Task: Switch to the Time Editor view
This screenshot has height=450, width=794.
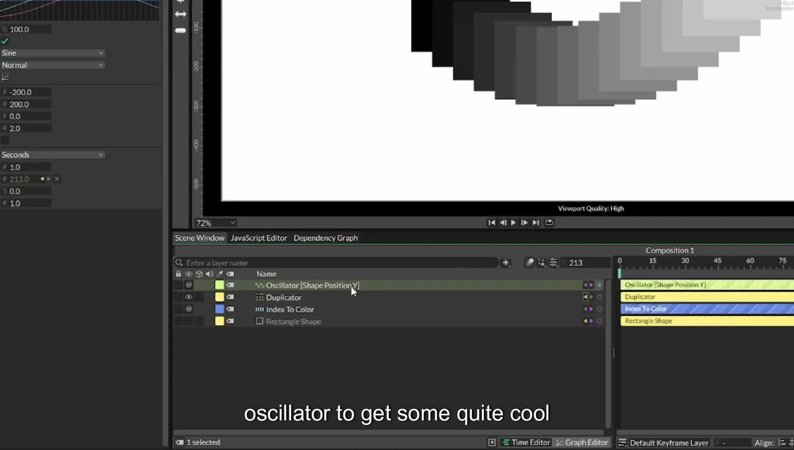Action: [526, 443]
